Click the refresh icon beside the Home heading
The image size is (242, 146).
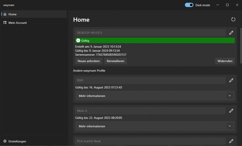coord(233,19)
